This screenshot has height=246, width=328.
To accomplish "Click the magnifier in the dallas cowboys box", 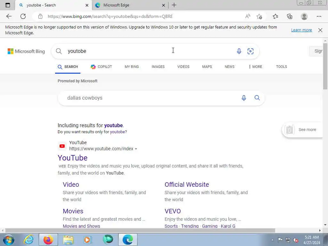I will point(257,98).
